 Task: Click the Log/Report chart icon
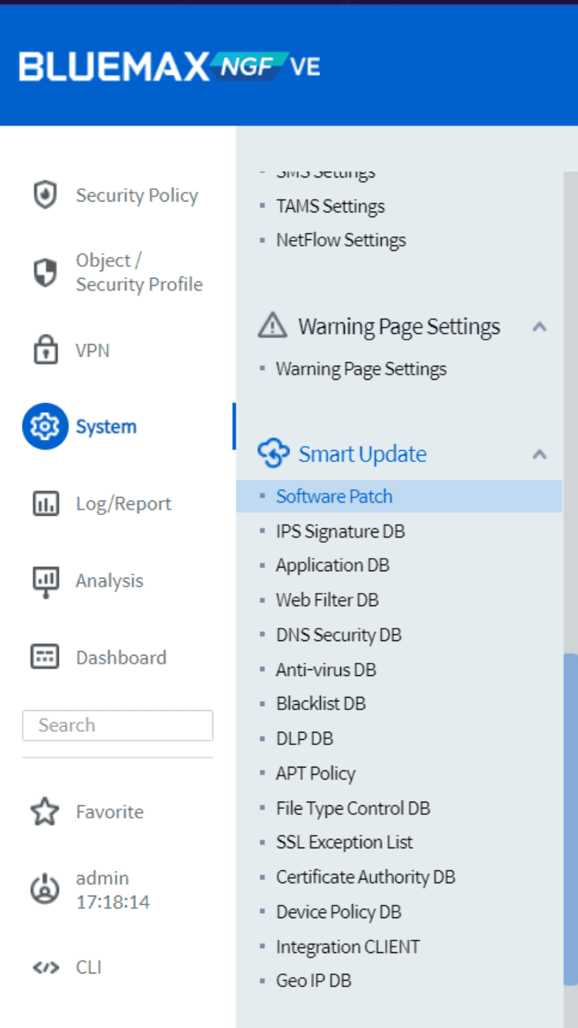click(x=45, y=503)
